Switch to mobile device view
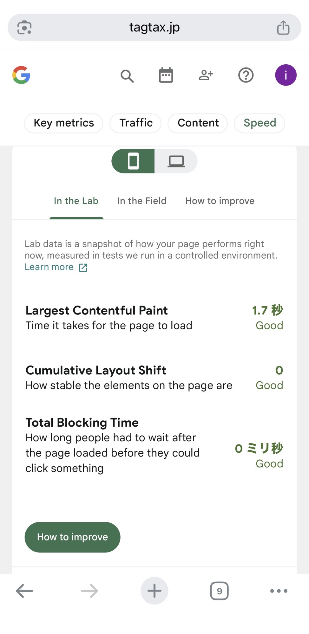The width and height of the screenshot is (309, 634). (x=133, y=161)
